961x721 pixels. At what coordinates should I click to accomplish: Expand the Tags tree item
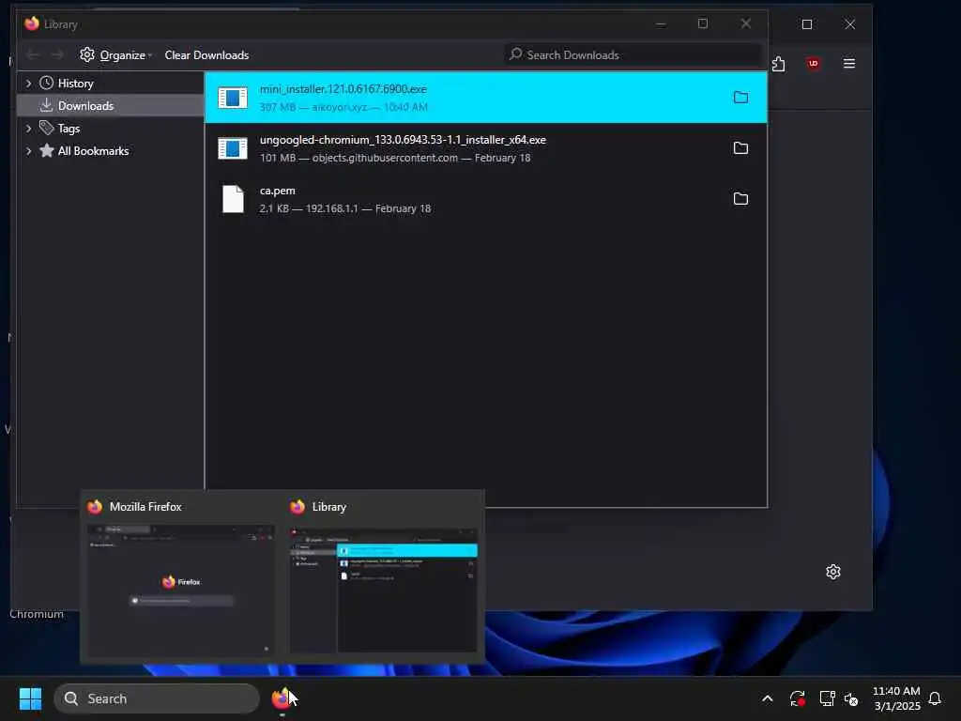coord(28,129)
